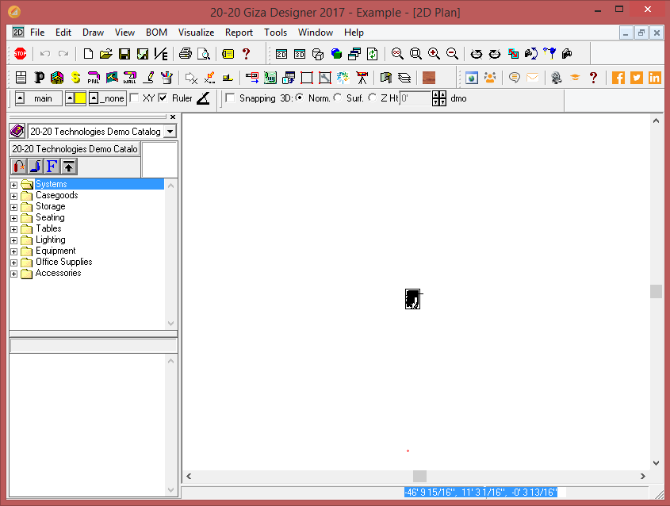Open the Report menu
Screen dimensions: 670x506
(x=239, y=33)
